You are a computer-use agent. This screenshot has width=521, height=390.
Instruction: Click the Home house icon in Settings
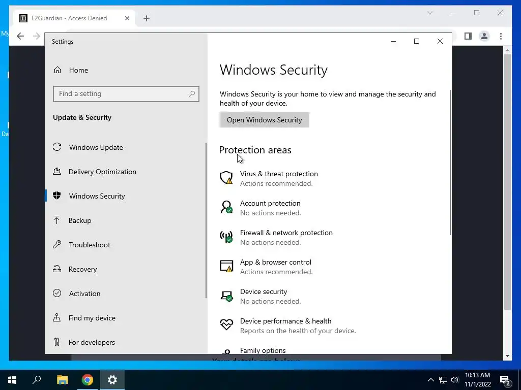point(57,70)
